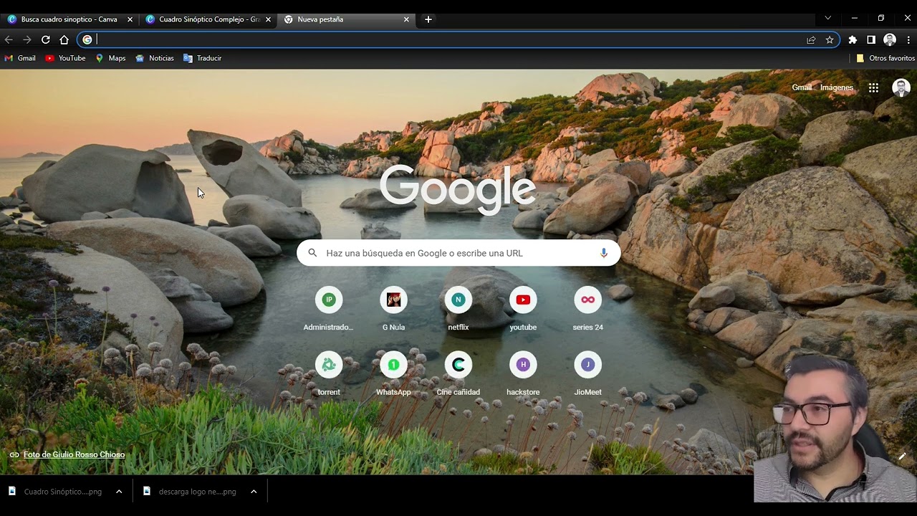Image resolution: width=917 pixels, height=516 pixels.
Task: Open the torrent shortcut
Action: pyautogui.click(x=329, y=374)
